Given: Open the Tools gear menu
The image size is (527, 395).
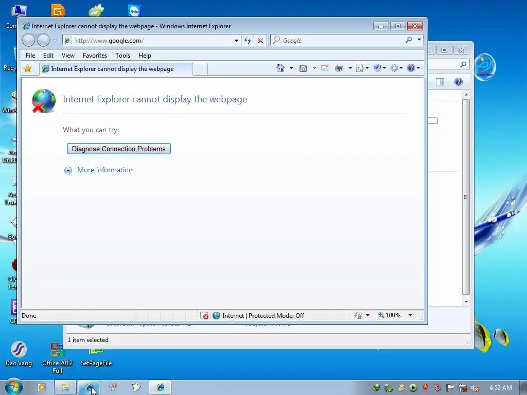Looking at the screenshot, I should tap(397, 68).
